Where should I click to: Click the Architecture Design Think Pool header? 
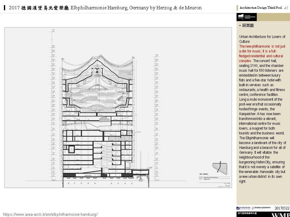point(261,8)
